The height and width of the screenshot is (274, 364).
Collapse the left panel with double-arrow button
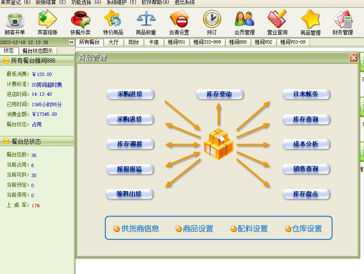tap(71, 42)
